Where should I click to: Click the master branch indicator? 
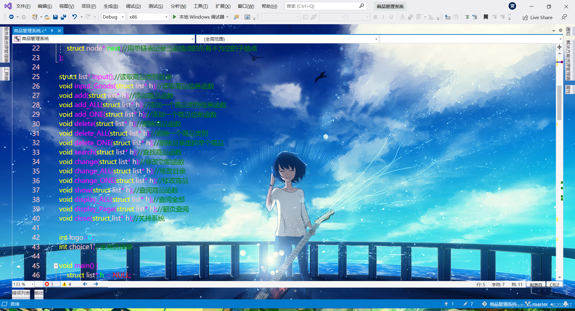pyautogui.click(x=539, y=304)
